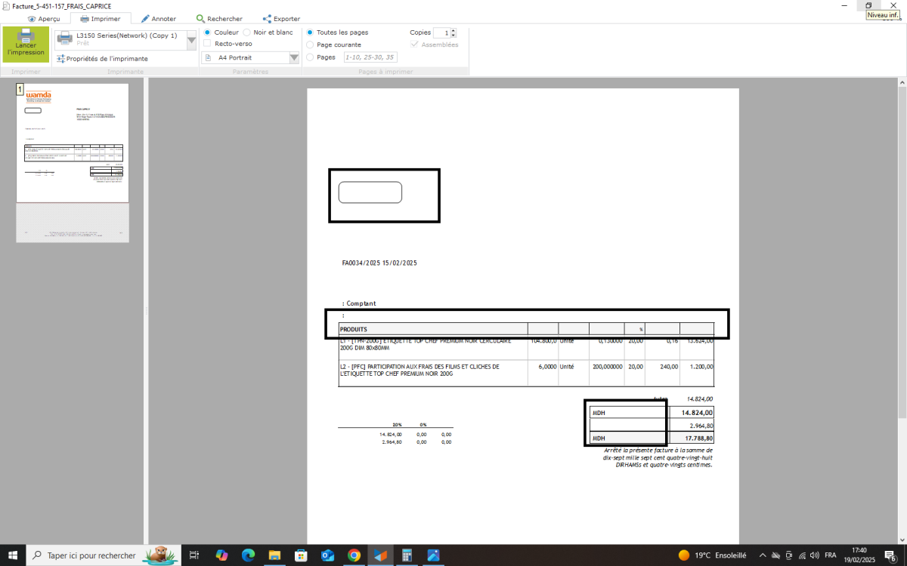
Task: Open the A4 Portrait paper dropdown
Action: coord(294,58)
